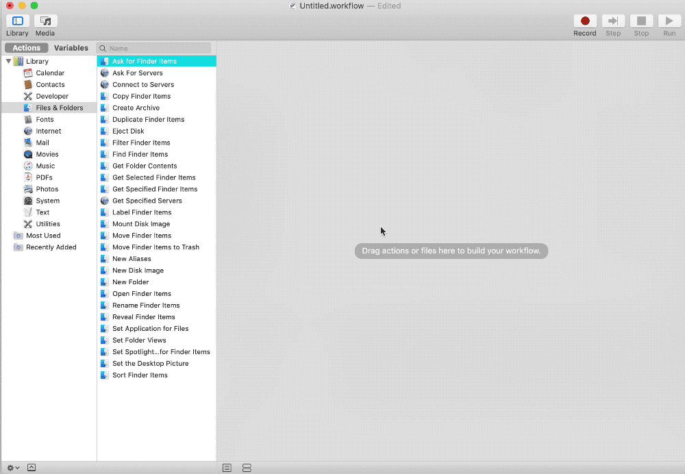The image size is (685, 474).
Task: Toggle the Library panel button
Action: 18,21
